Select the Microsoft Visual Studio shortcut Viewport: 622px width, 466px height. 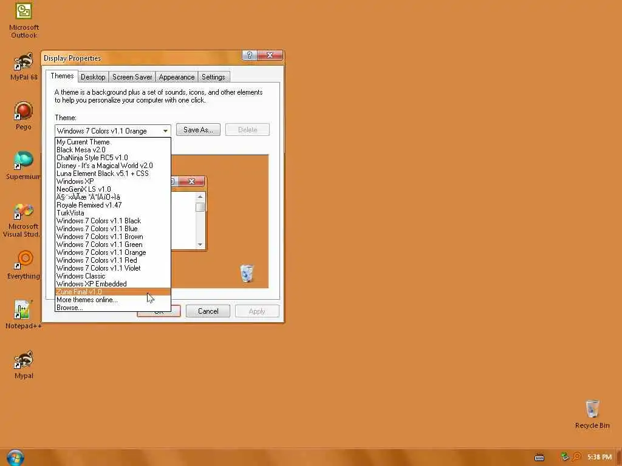tap(22, 220)
